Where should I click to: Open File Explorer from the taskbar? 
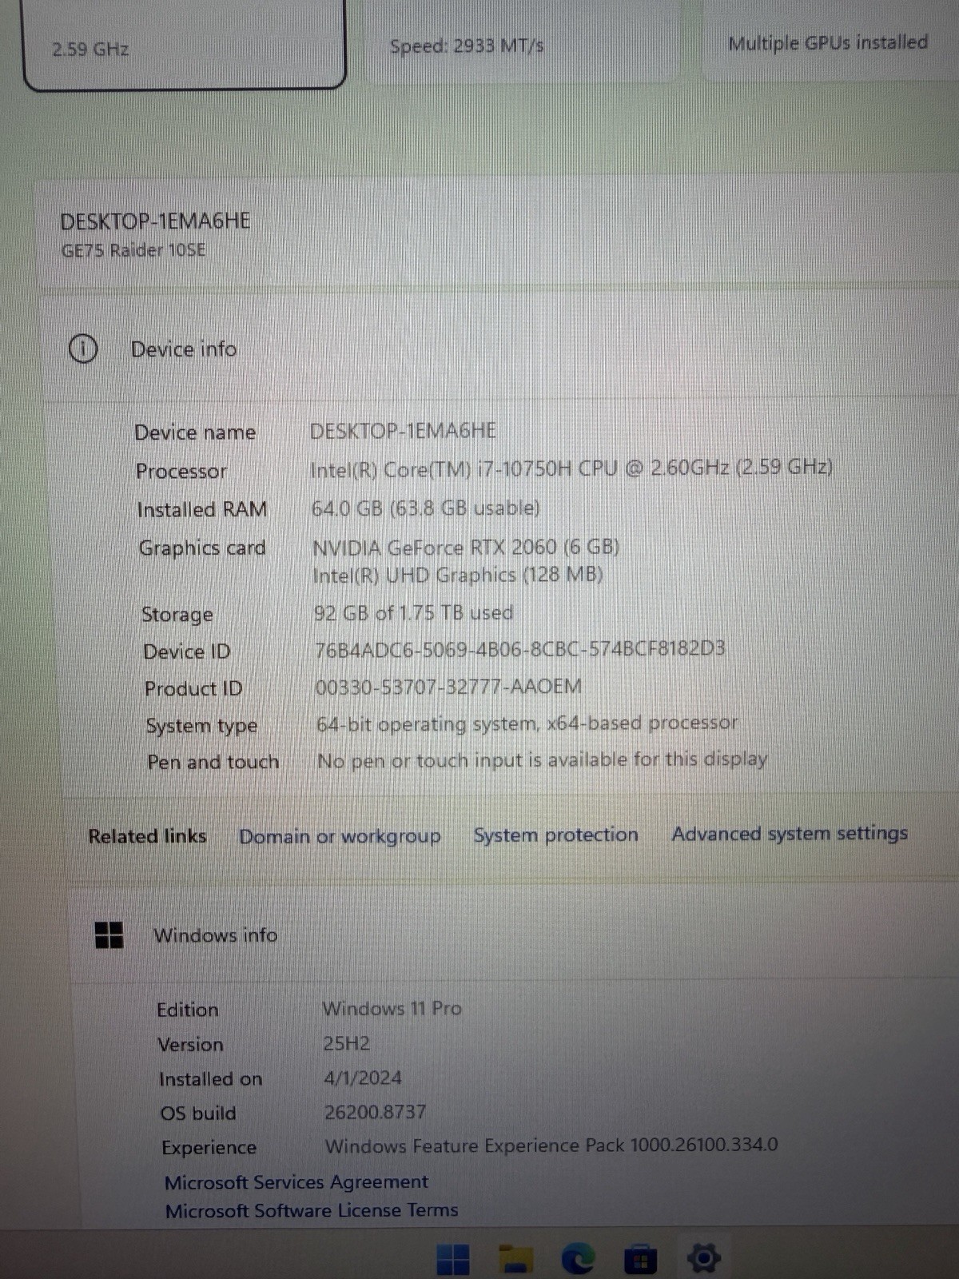coord(515,1260)
